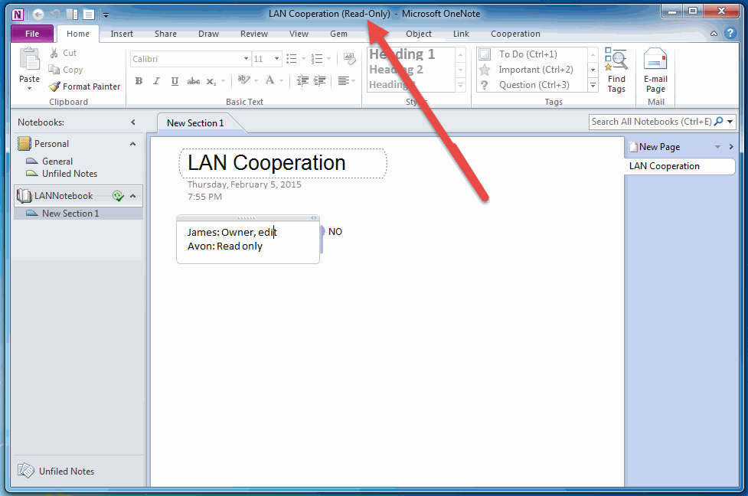Click the New Page button
This screenshot has width=748, height=496.
655,147
